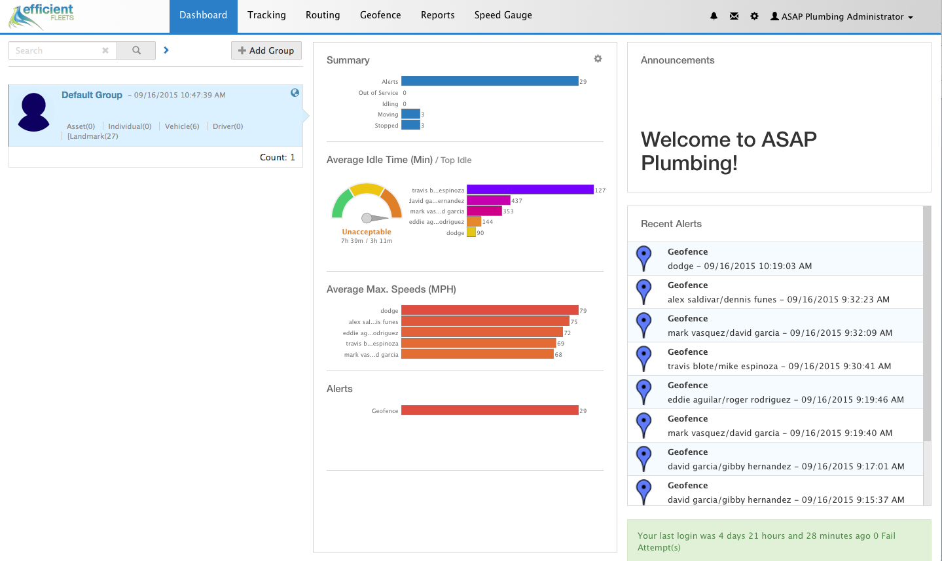Click the map pin for dodge geofence alert
The image size is (942, 561).
644,259
